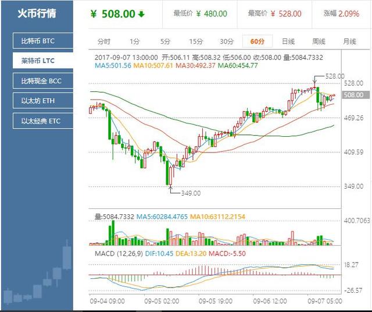Switch to the 5分 interval tab
This screenshot has height=312, width=372.
165,41
